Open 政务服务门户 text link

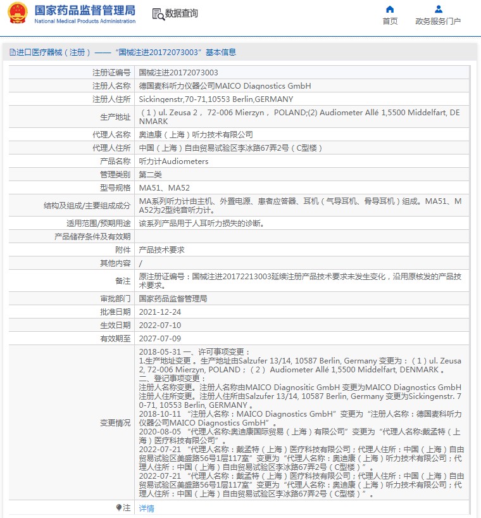click(x=438, y=22)
